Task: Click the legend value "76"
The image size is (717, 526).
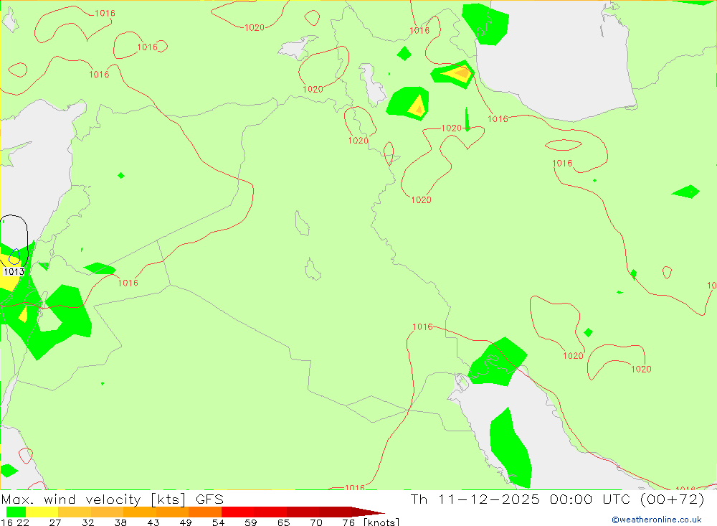Action: coord(348,522)
